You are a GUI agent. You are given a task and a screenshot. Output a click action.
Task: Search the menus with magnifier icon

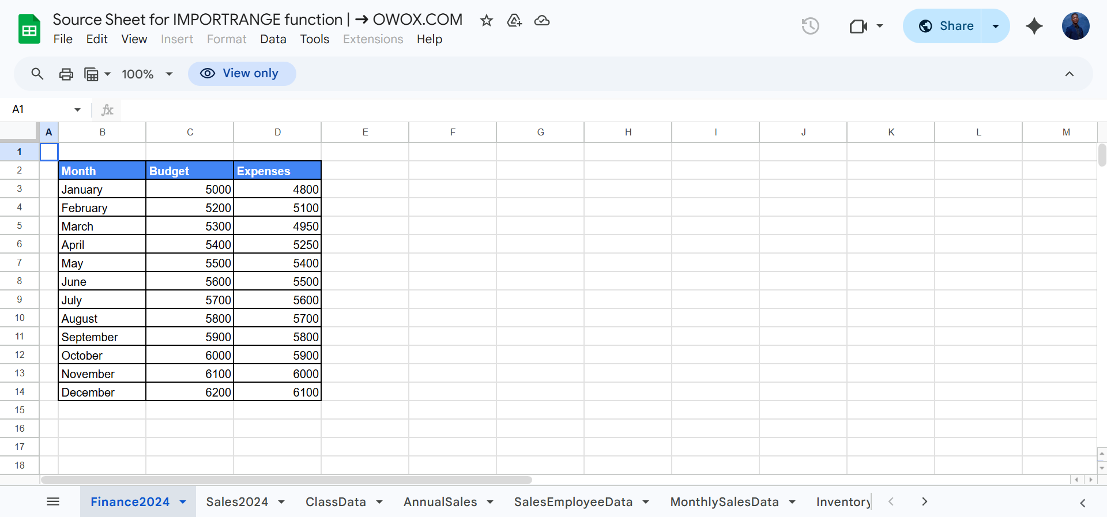[37, 74]
